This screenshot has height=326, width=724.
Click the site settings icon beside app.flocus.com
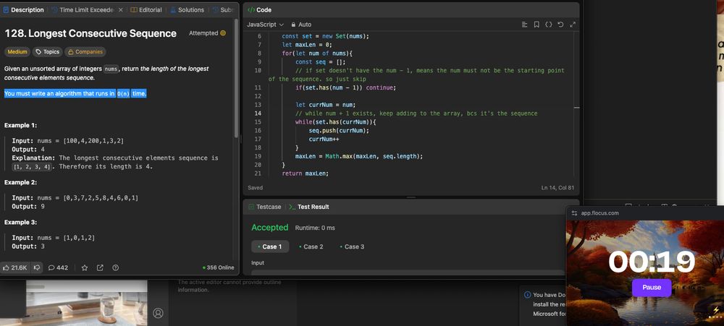coord(574,213)
